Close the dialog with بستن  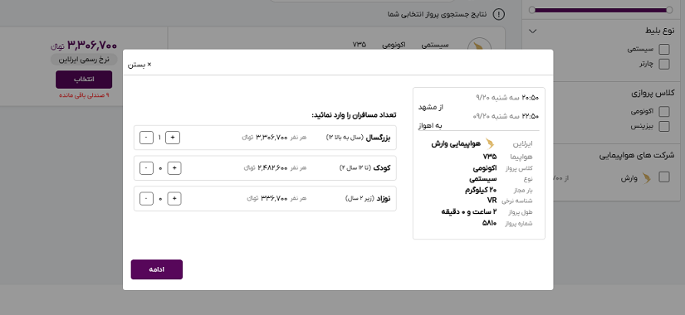point(139,65)
